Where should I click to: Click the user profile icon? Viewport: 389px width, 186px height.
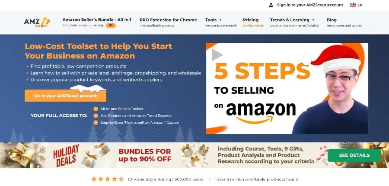(271, 5)
